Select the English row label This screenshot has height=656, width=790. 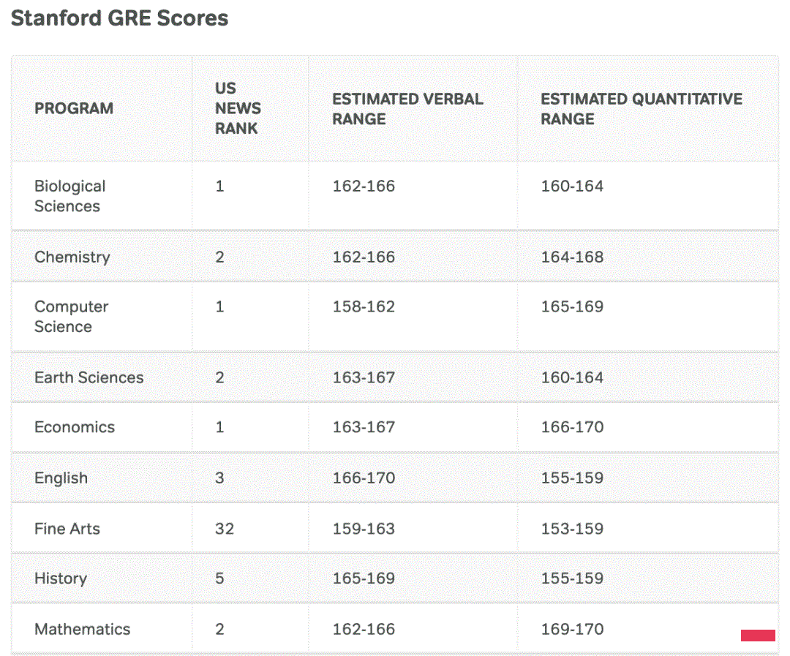61,478
